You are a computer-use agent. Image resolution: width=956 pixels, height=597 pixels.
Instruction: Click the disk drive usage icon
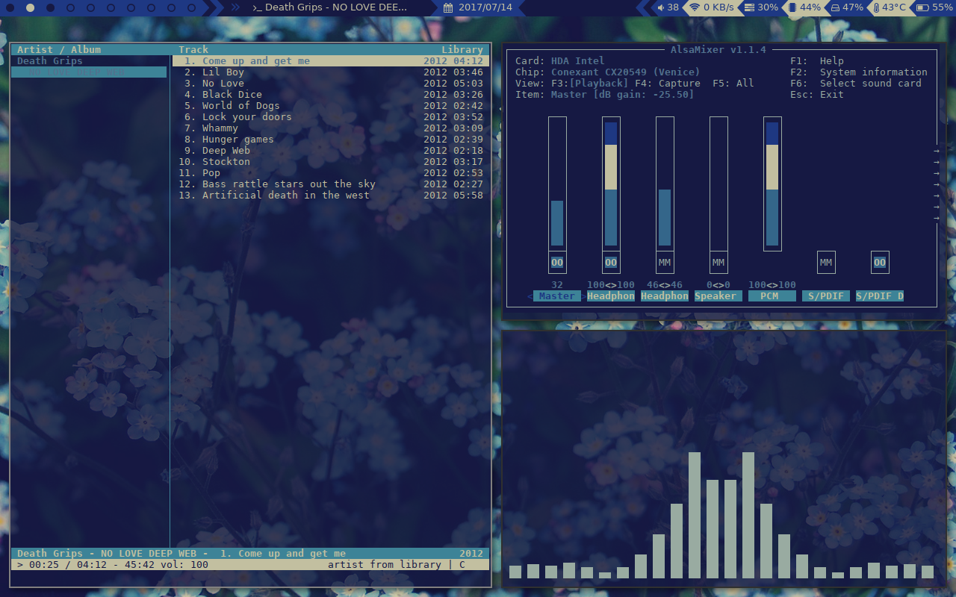[x=835, y=7]
